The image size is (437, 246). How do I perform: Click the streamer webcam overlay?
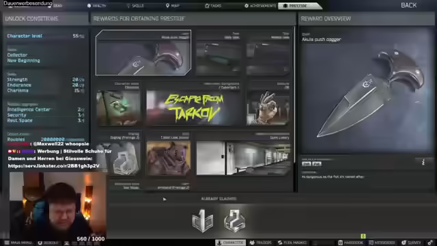tap(57, 206)
